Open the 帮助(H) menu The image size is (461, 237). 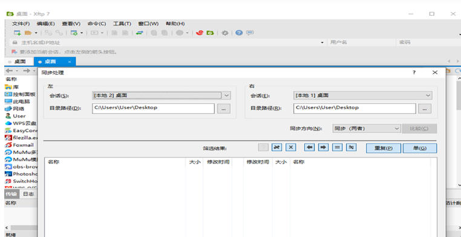(x=175, y=24)
